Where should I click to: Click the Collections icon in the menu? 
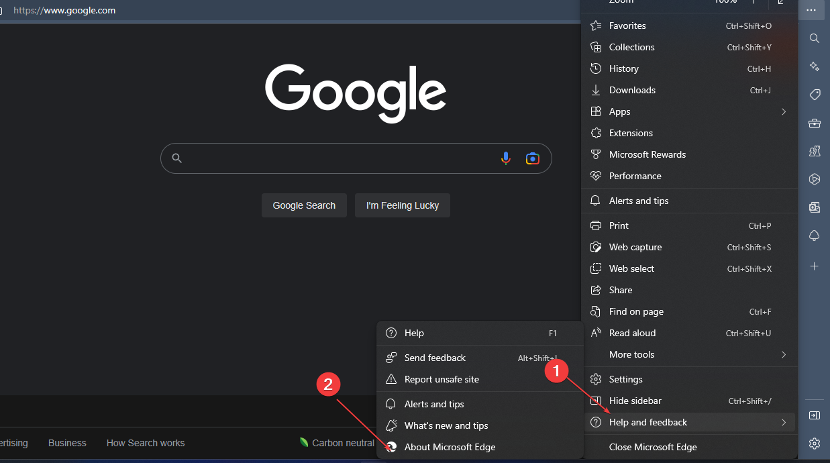pos(595,47)
